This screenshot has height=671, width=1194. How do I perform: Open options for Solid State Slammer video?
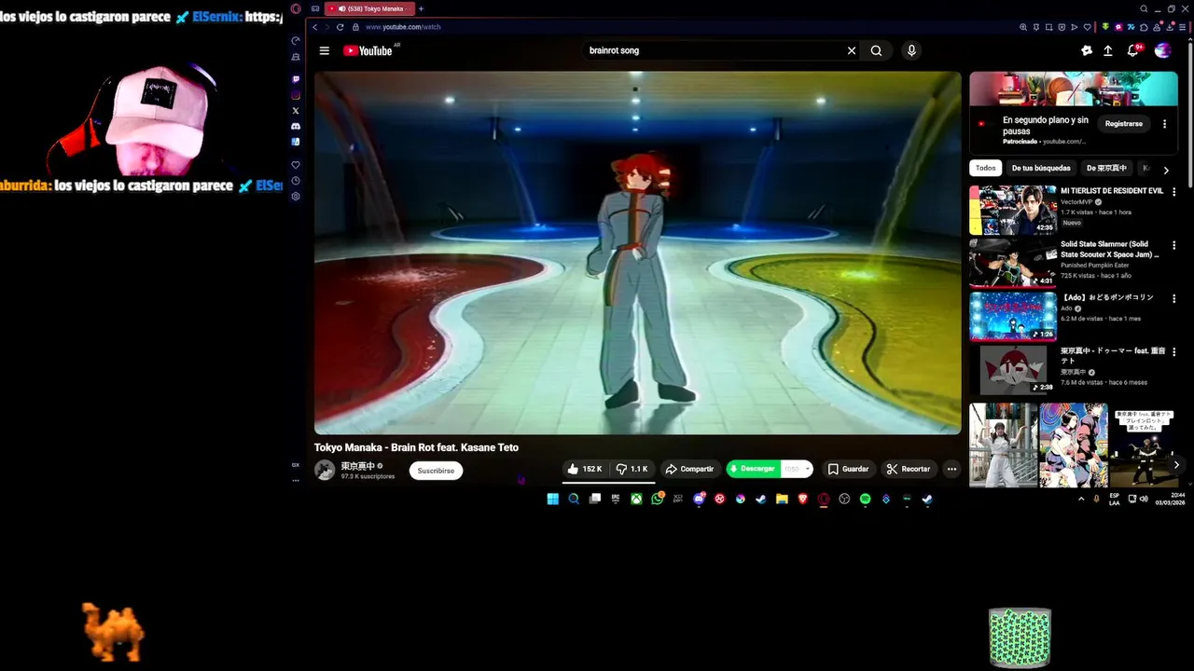(x=1173, y=245)
